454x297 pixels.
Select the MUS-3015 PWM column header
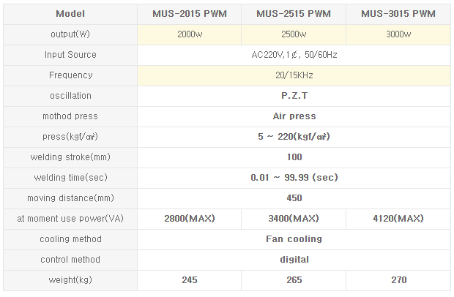point(398,14)
